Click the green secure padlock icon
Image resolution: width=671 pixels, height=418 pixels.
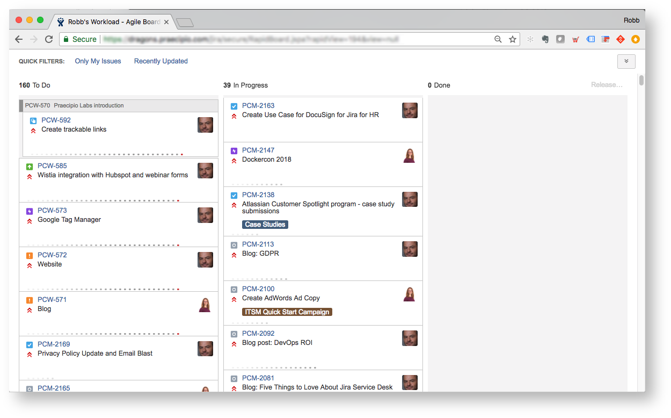65,39
